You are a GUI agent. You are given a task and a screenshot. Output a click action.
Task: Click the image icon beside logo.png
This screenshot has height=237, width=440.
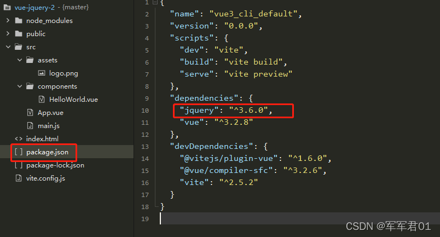tap(42, 73)
